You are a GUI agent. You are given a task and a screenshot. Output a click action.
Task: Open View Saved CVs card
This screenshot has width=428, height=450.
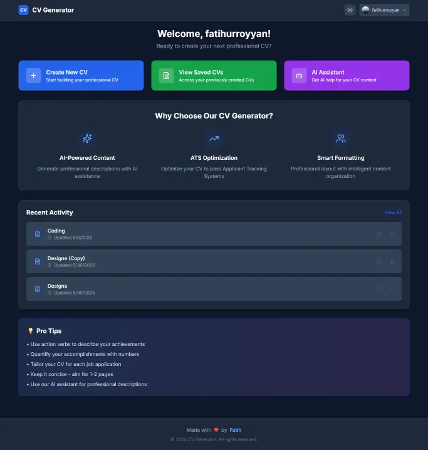tap(214, 75)
